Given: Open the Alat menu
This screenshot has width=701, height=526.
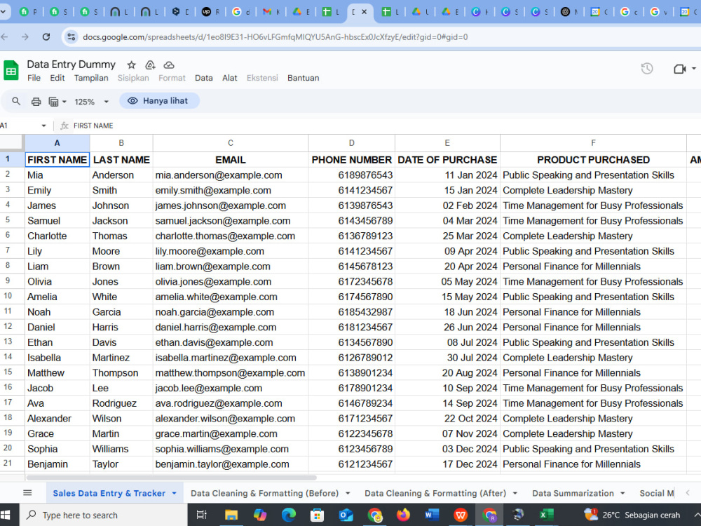Looking at the screenshot, I should pos(230,78).
